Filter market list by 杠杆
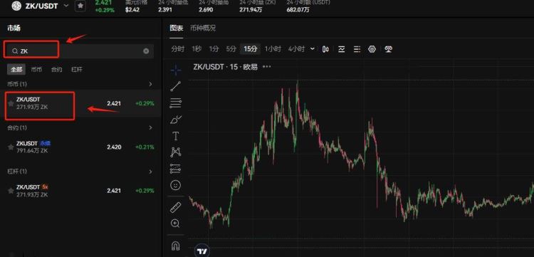This screenshot has height=257, width=534. pos(77,70)
